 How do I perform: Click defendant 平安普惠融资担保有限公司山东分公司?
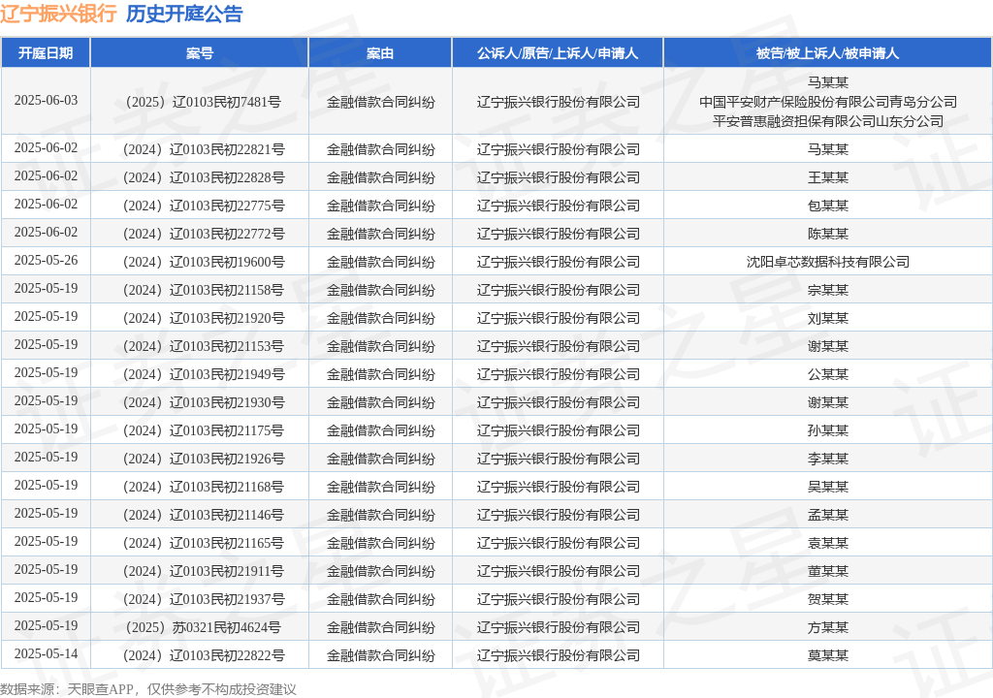coord(828,121)
